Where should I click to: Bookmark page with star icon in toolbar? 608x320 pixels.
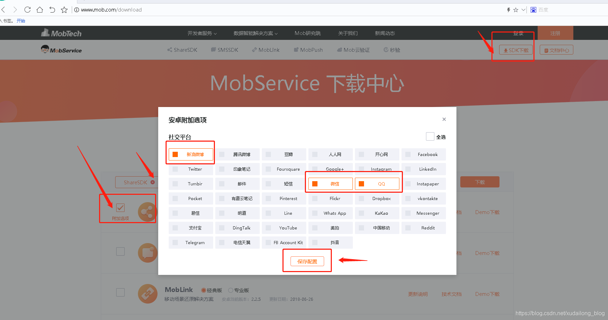pos(64,10)
